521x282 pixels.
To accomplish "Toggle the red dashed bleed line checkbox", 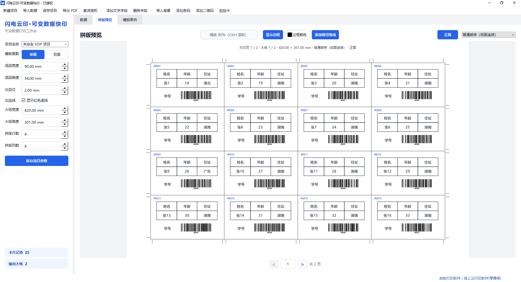I will pyautogui.click(x=24, y=100).
